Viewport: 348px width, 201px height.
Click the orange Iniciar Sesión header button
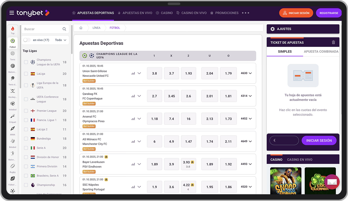click(x=296, y=13)
